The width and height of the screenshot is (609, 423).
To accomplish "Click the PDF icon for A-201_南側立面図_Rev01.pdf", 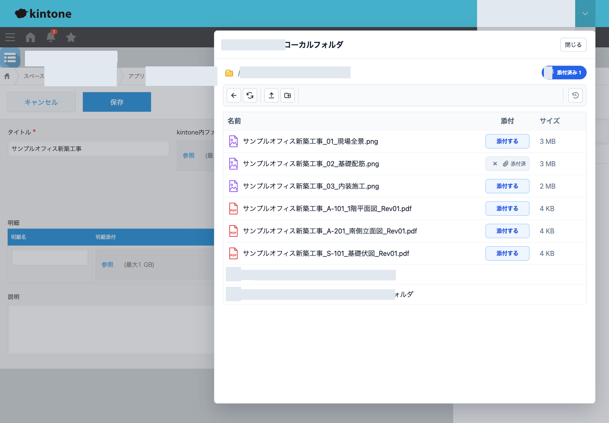I will pyautogui.click(x=233, y=231).
